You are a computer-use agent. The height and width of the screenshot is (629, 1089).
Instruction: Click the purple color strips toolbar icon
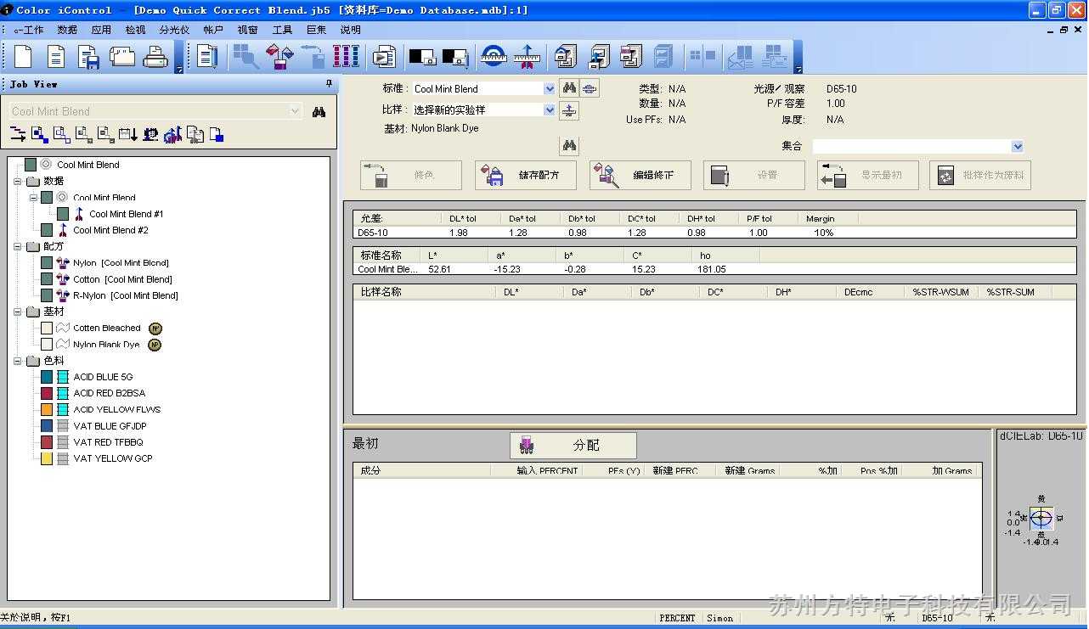[345, 57]
